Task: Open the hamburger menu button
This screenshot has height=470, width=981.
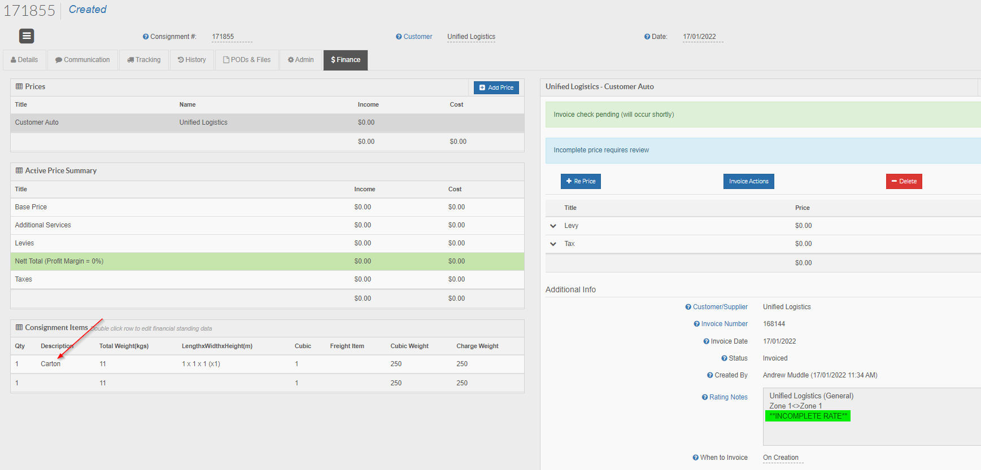Action: pyautogui.click(x=27, y=36)
